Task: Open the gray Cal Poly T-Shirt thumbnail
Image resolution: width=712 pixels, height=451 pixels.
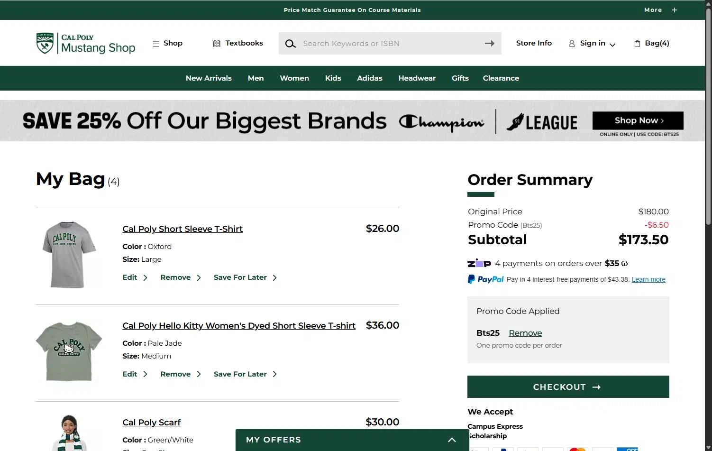Action: tap(69, 255)
